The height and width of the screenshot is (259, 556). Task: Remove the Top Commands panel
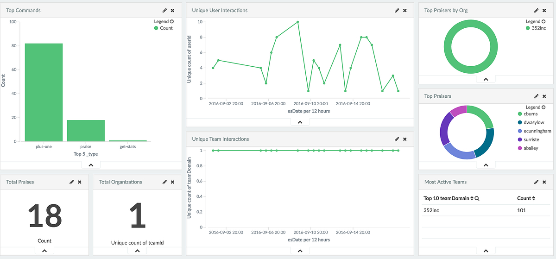(x=173, y=10)
